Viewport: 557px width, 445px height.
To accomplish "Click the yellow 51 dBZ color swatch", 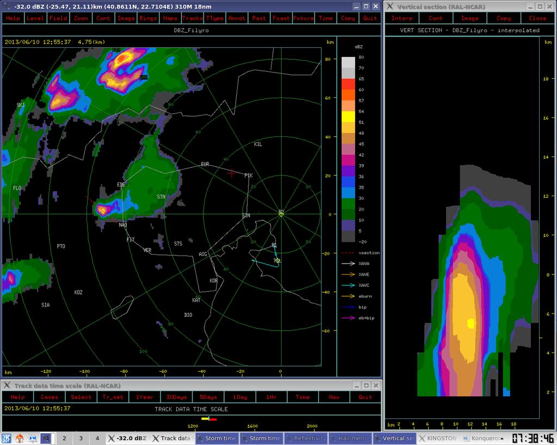I will tap(348, 117).
